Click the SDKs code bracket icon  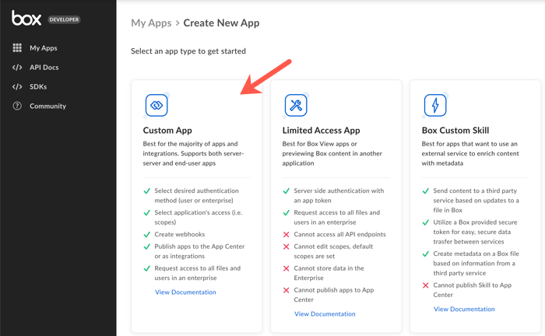click(x=17, y=87)
